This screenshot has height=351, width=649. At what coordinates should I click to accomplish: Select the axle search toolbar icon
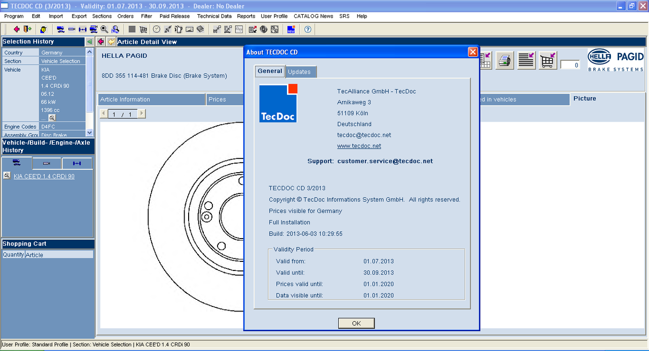click(83, 29)
